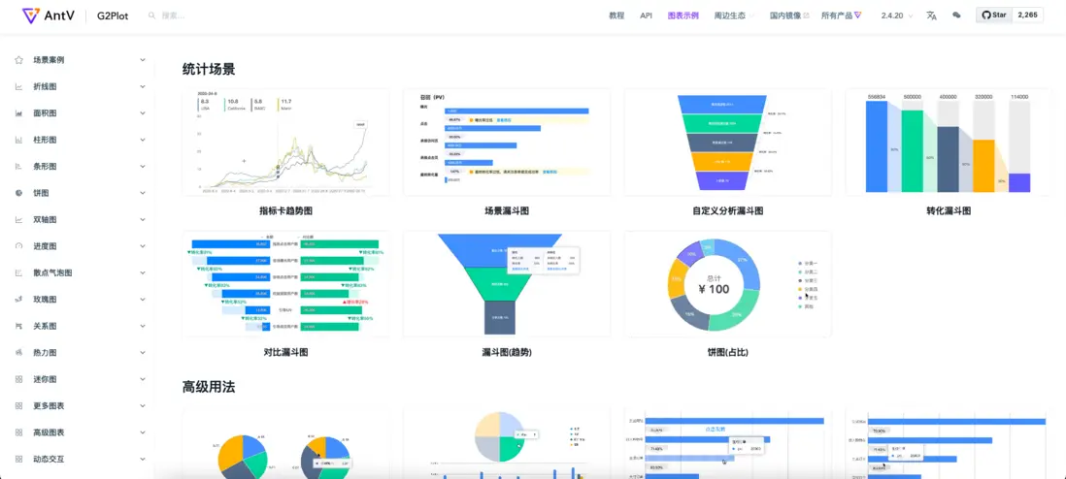Click the bar chart icon beside 条形图
The image size is (1066, 479).
point(19,166)
